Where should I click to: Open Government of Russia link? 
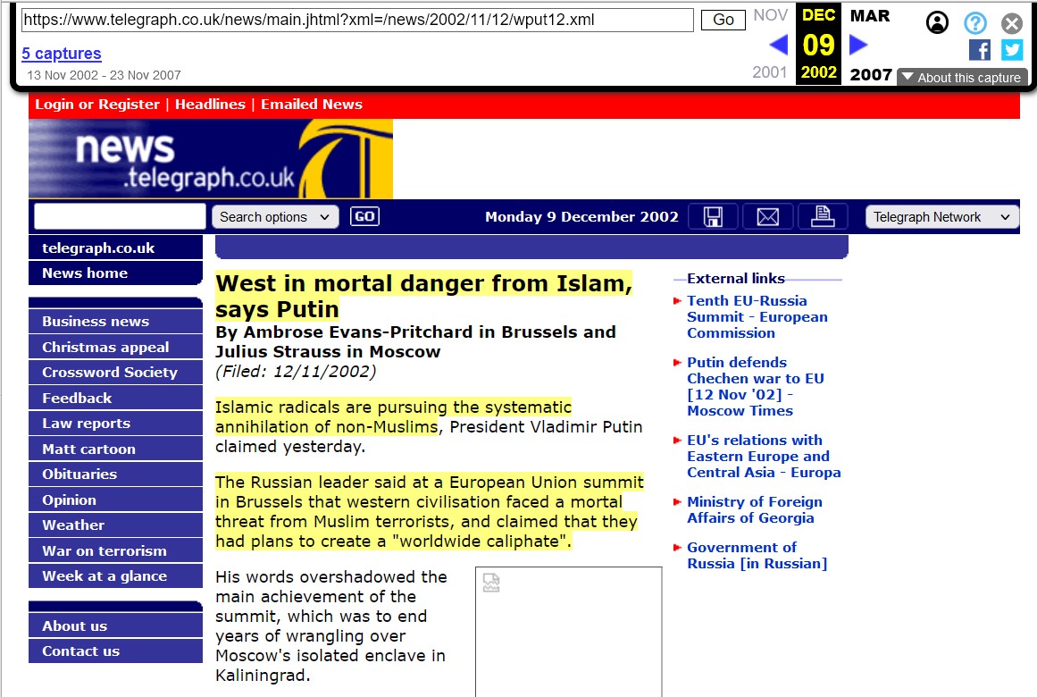click(757, 555)
